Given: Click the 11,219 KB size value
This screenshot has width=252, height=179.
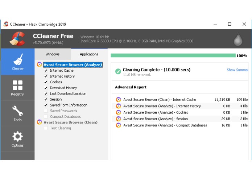Looking at the screenshot, I should tap(222, 100).
